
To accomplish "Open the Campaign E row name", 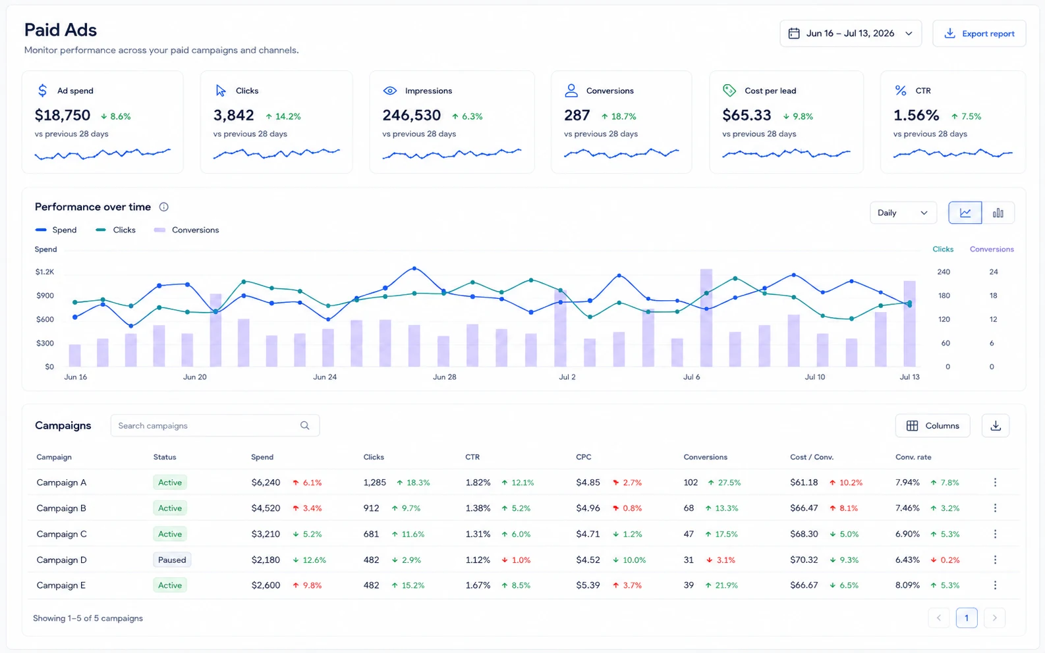I will [61, 585].
